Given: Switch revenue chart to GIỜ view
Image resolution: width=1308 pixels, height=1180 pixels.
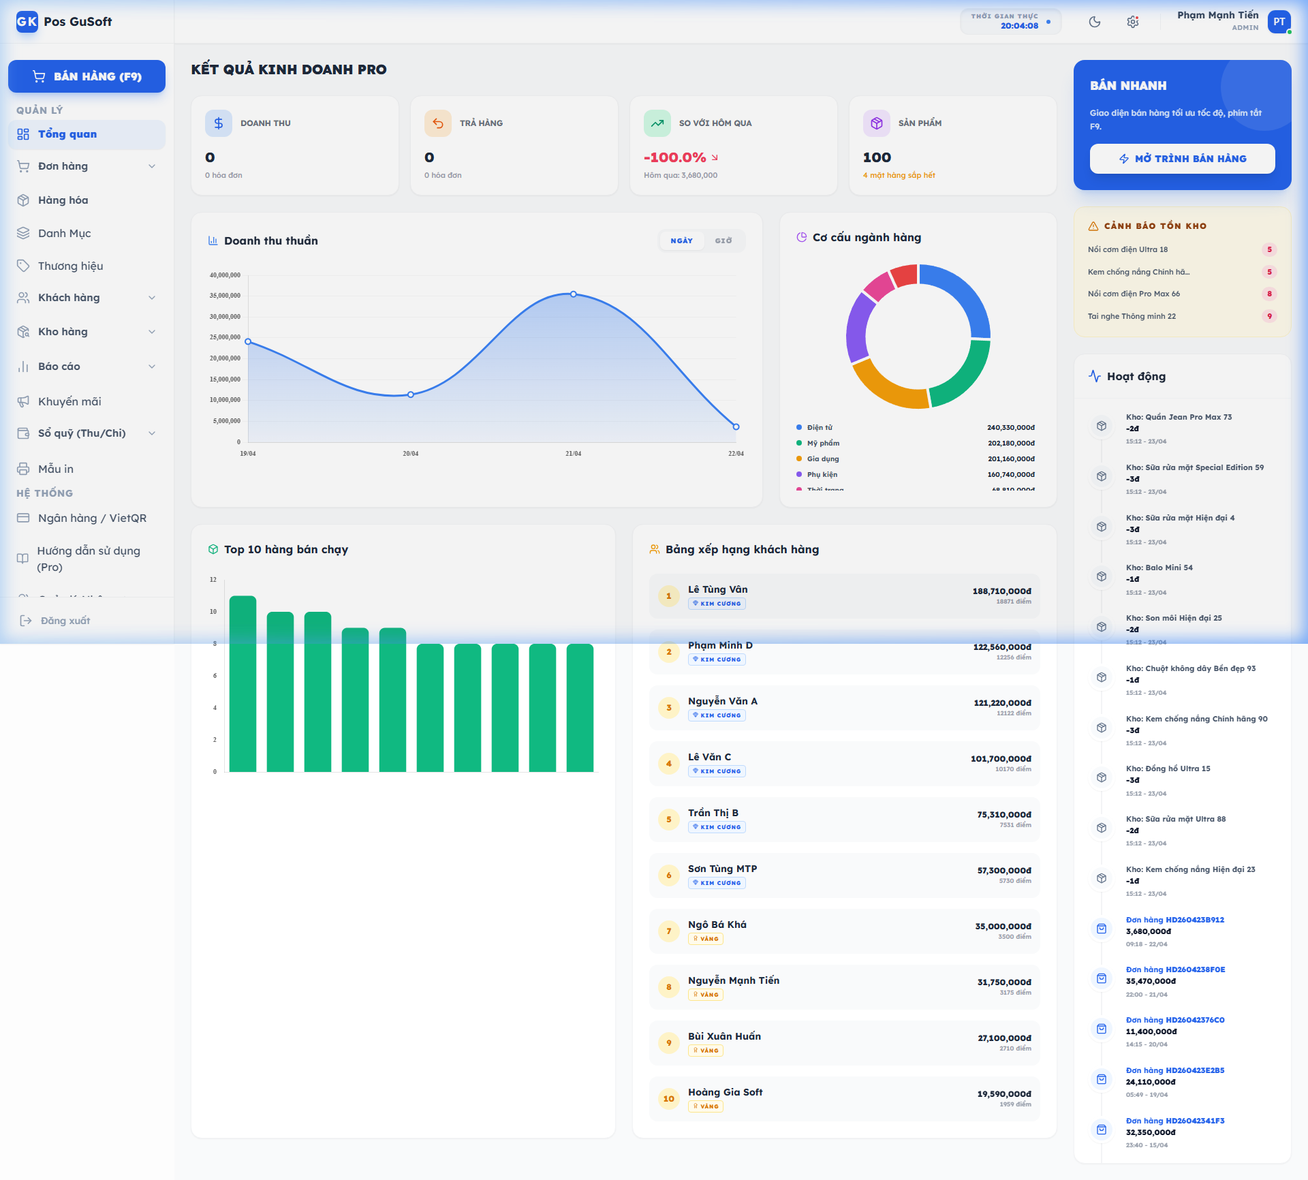Looking at the screenshot, I should tap(723, 240).
